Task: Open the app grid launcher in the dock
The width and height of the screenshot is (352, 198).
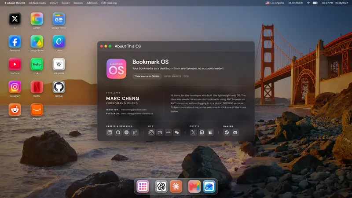Action: [143, 186]
